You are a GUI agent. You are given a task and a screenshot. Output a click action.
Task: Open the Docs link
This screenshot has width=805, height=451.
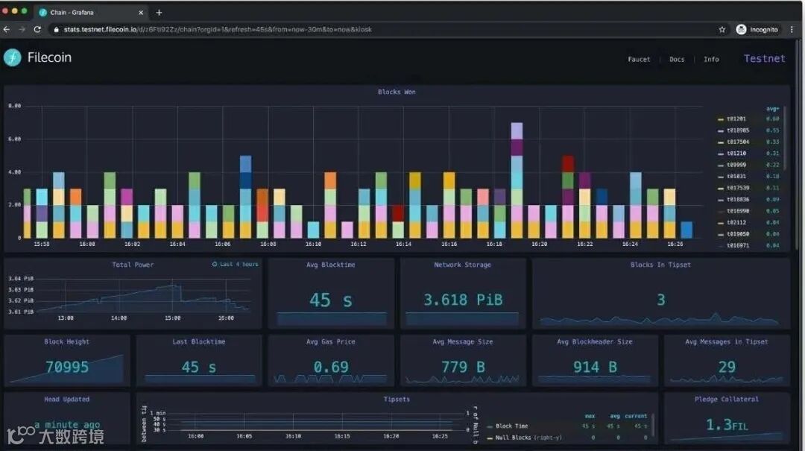(x=677, y=59)
